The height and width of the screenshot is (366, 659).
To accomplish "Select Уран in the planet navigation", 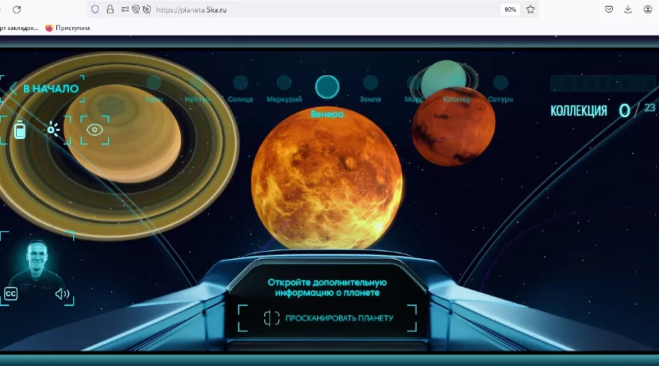I will point(154,90).
